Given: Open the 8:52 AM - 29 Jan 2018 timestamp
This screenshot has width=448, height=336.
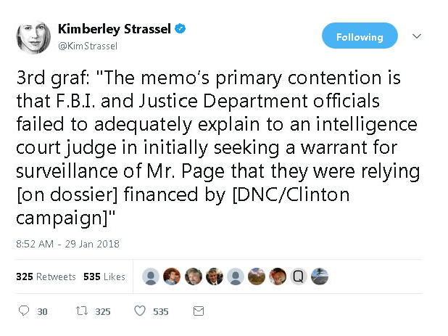Looking at the screenshot, I should pos(67,244).
